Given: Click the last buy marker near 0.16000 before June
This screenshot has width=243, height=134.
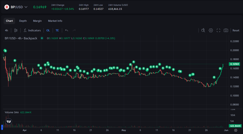Looking at the screenshot, I should point(220,68).
